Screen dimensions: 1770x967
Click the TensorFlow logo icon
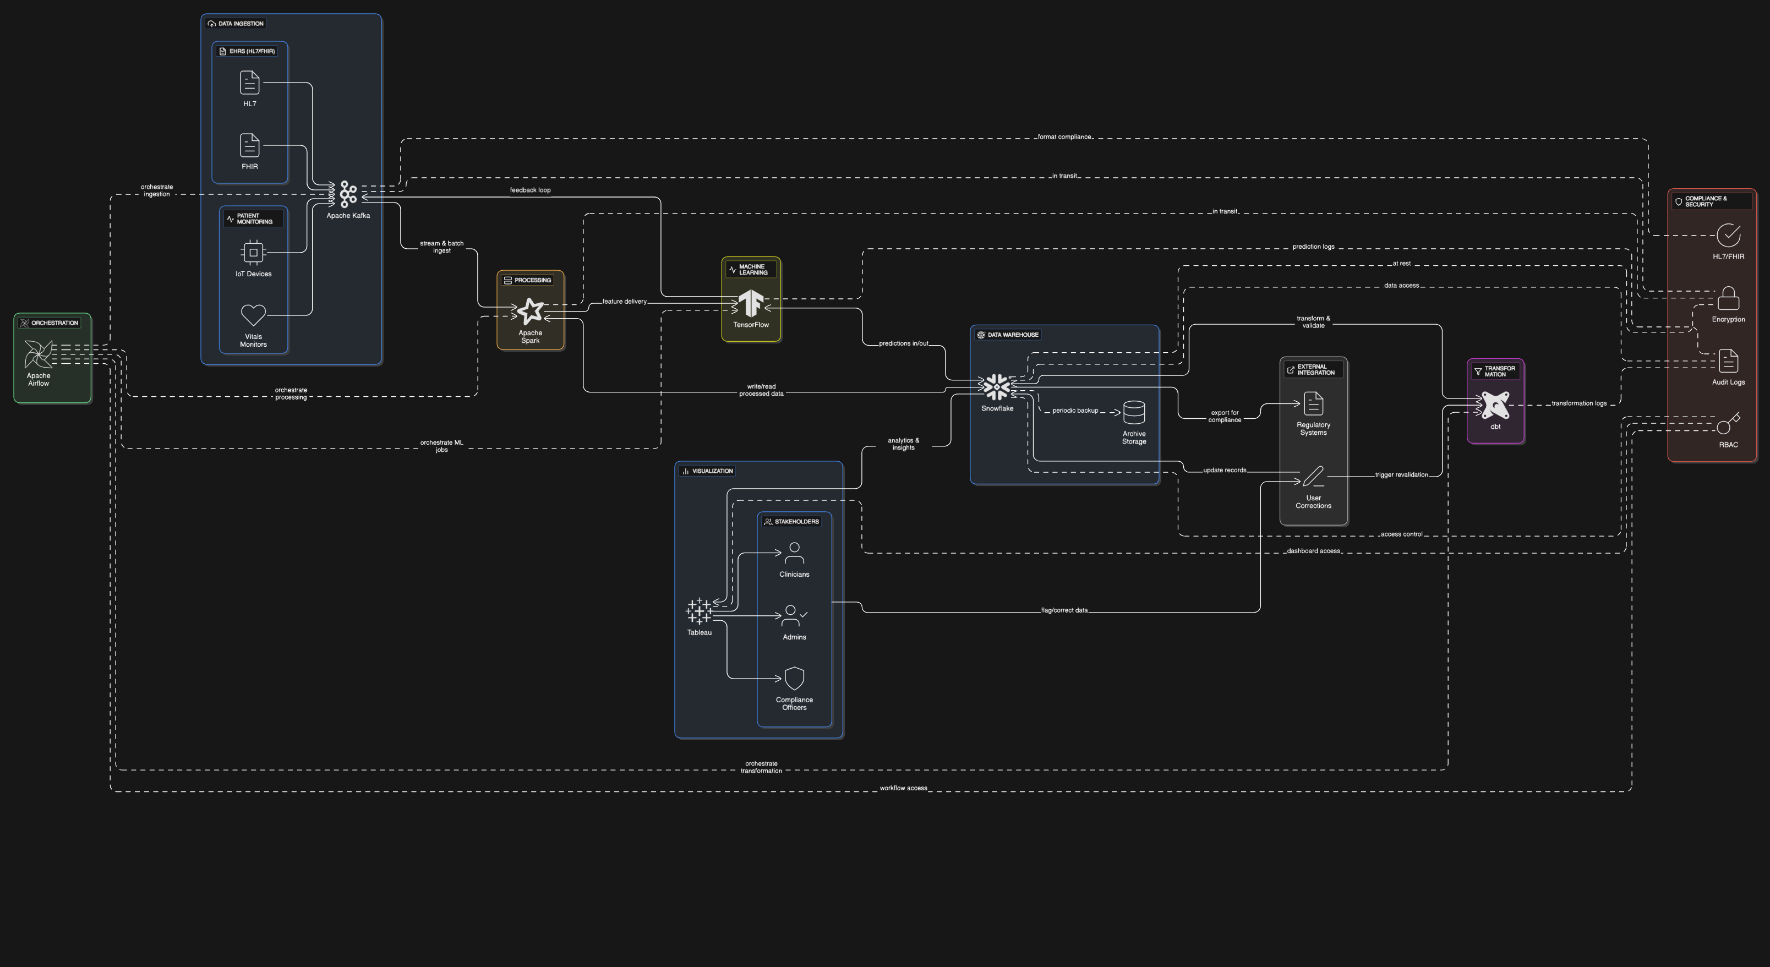click(750, 303)
